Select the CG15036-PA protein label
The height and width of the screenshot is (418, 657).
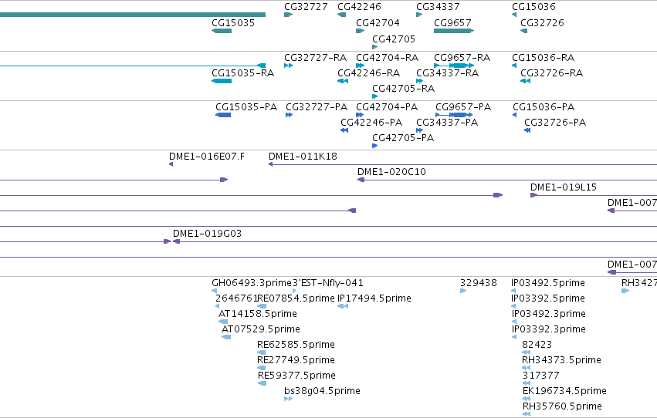click(544, 107)
